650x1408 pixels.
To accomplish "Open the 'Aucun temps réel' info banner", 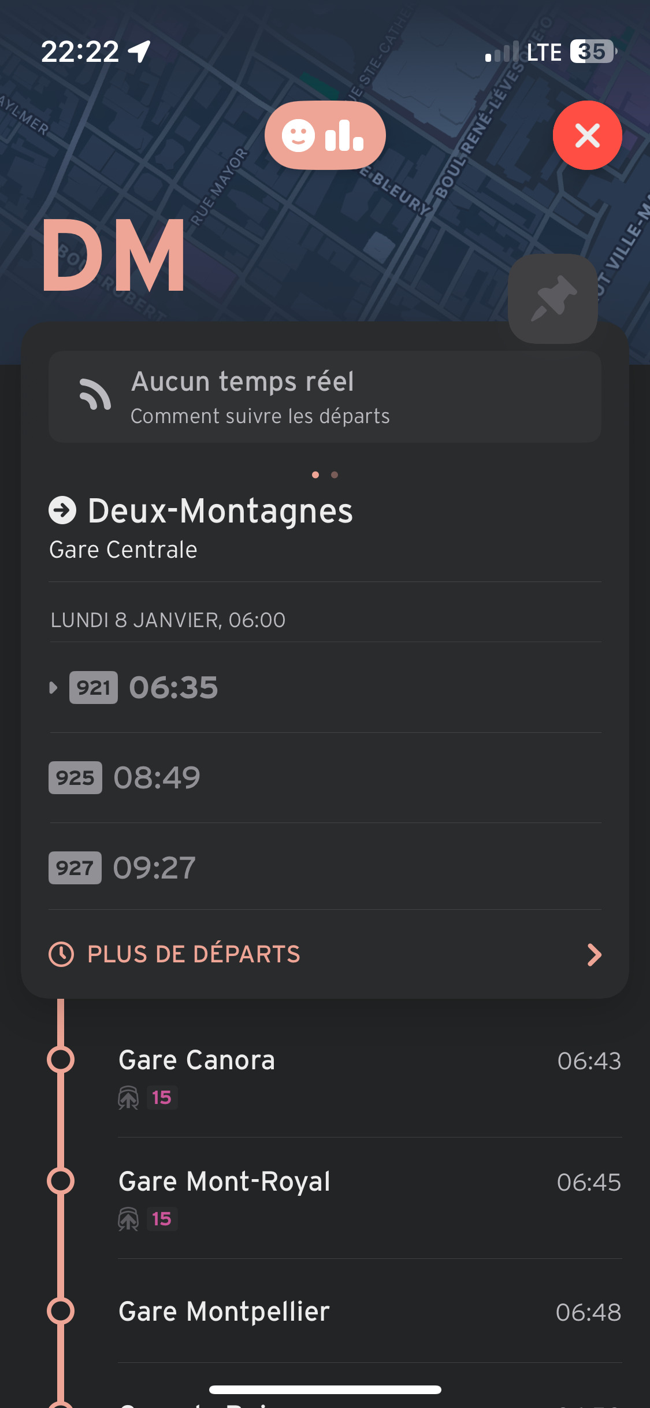I will 325,397.
